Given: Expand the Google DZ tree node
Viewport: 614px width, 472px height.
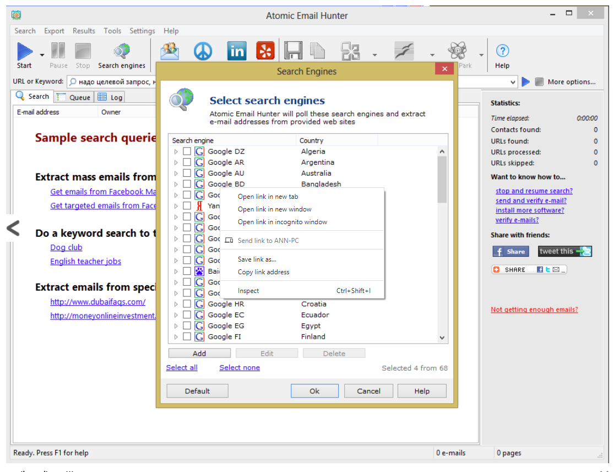Looking at the screenshot, I should pyautogui.click(x=177, y=151).
